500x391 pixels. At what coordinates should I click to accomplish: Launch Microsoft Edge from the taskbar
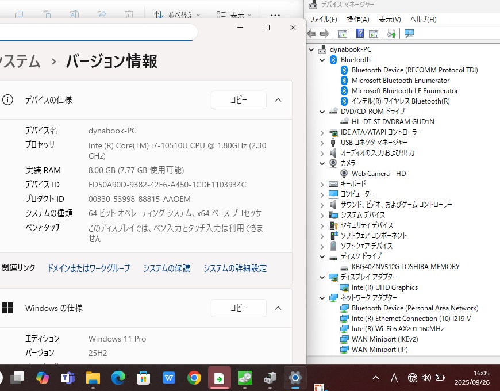tap(118, 378)
